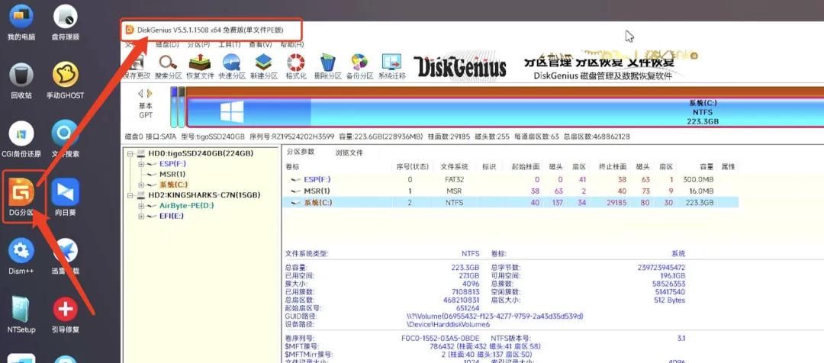Go to previous disk with left arrow
This screenshot has width=824, height=363.
point(140,94)
